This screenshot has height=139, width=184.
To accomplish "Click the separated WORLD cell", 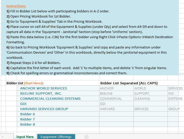I will click(x=151, y=88).
